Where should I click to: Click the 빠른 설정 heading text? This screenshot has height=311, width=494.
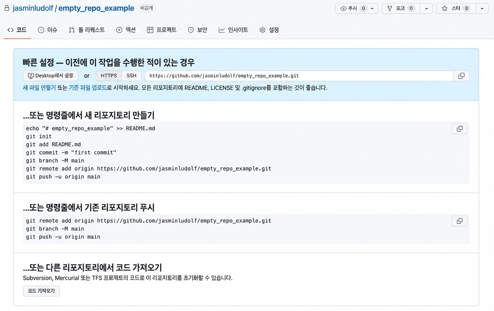(109, 62)
